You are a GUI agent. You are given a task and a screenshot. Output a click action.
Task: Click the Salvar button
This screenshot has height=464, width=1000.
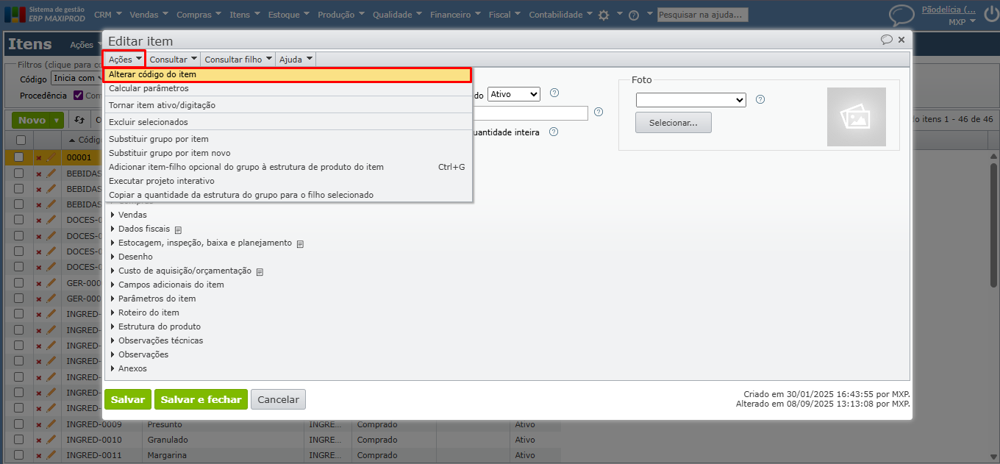click(128, 399)
